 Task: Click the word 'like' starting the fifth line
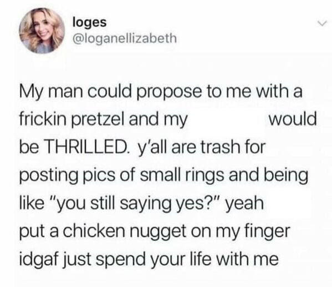32,203
